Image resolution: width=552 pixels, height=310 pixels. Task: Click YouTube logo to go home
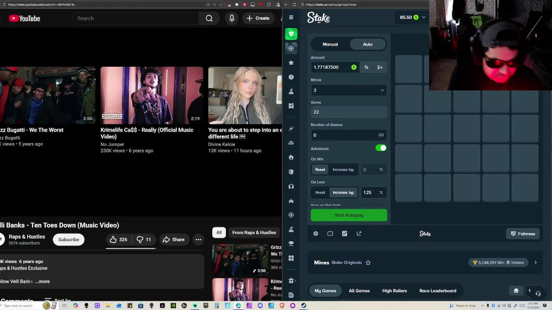[24, 19]
